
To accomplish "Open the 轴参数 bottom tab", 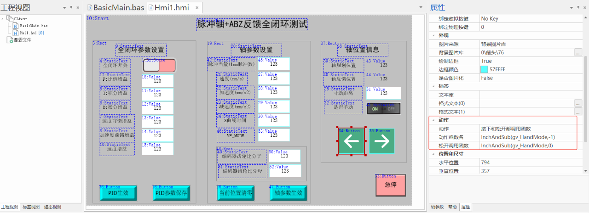I will (x=437, y=207).
